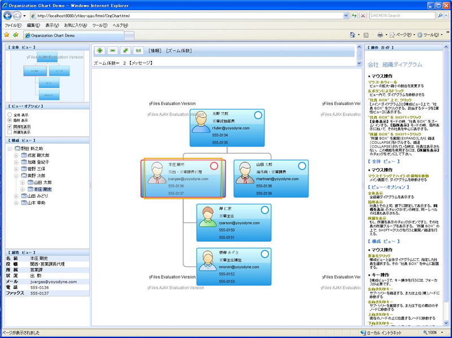Screen dimensions: 452x338
Task: Expand the 成宮 剛太郎 tree node
Action: 16,155
